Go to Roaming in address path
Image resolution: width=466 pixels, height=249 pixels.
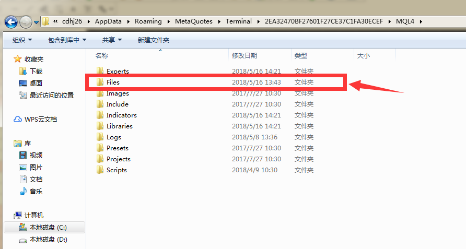point(148,21)
